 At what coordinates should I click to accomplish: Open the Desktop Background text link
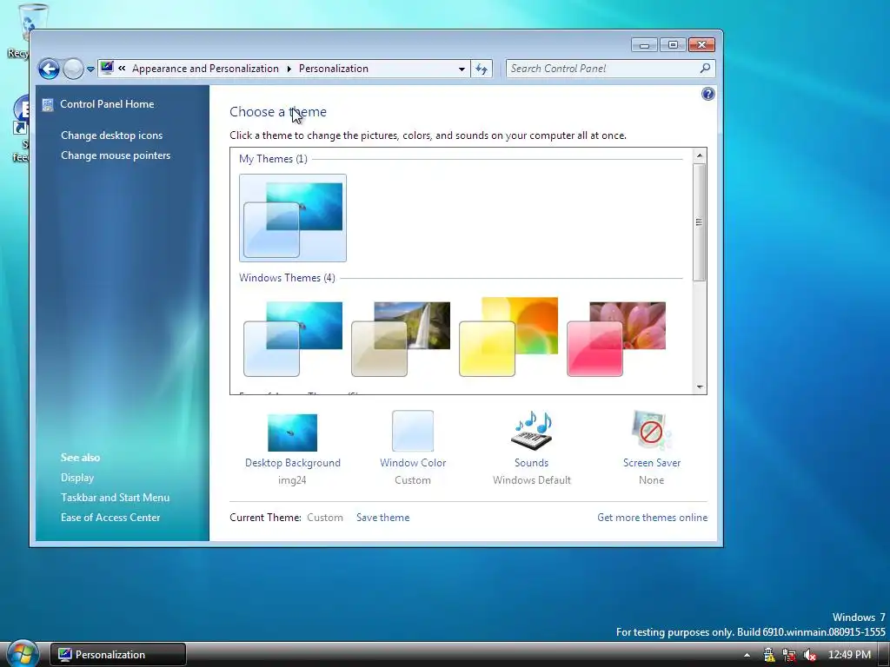click(x=293, y=463)
